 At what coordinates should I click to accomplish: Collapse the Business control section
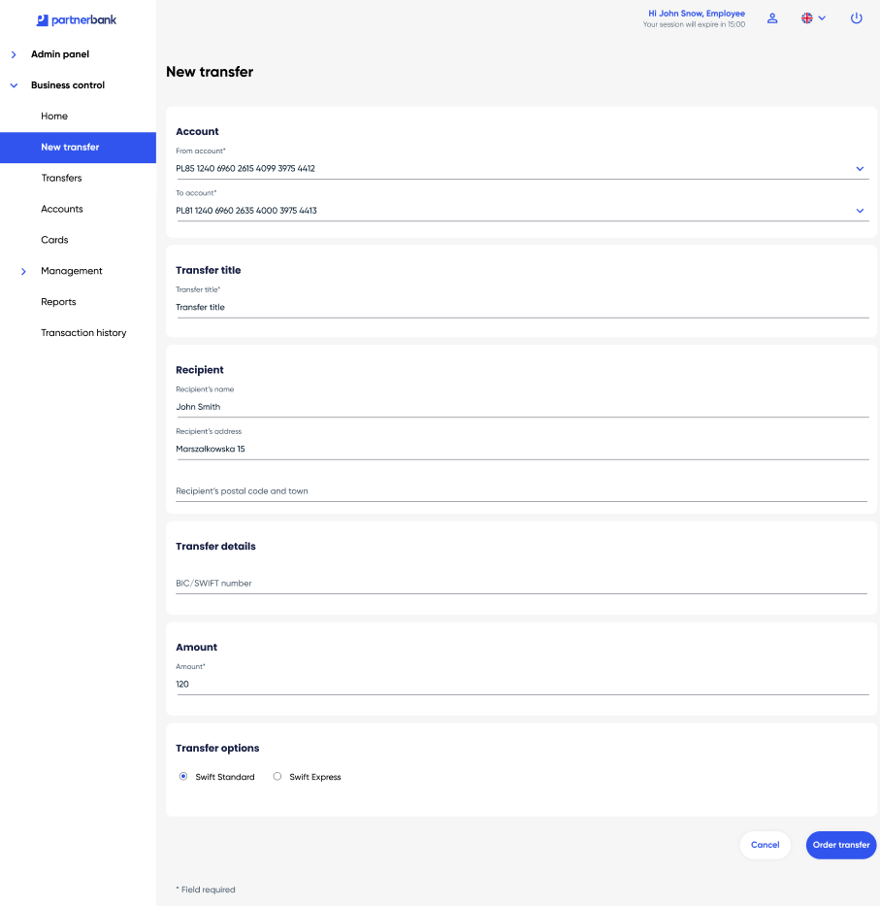[14, 85]
